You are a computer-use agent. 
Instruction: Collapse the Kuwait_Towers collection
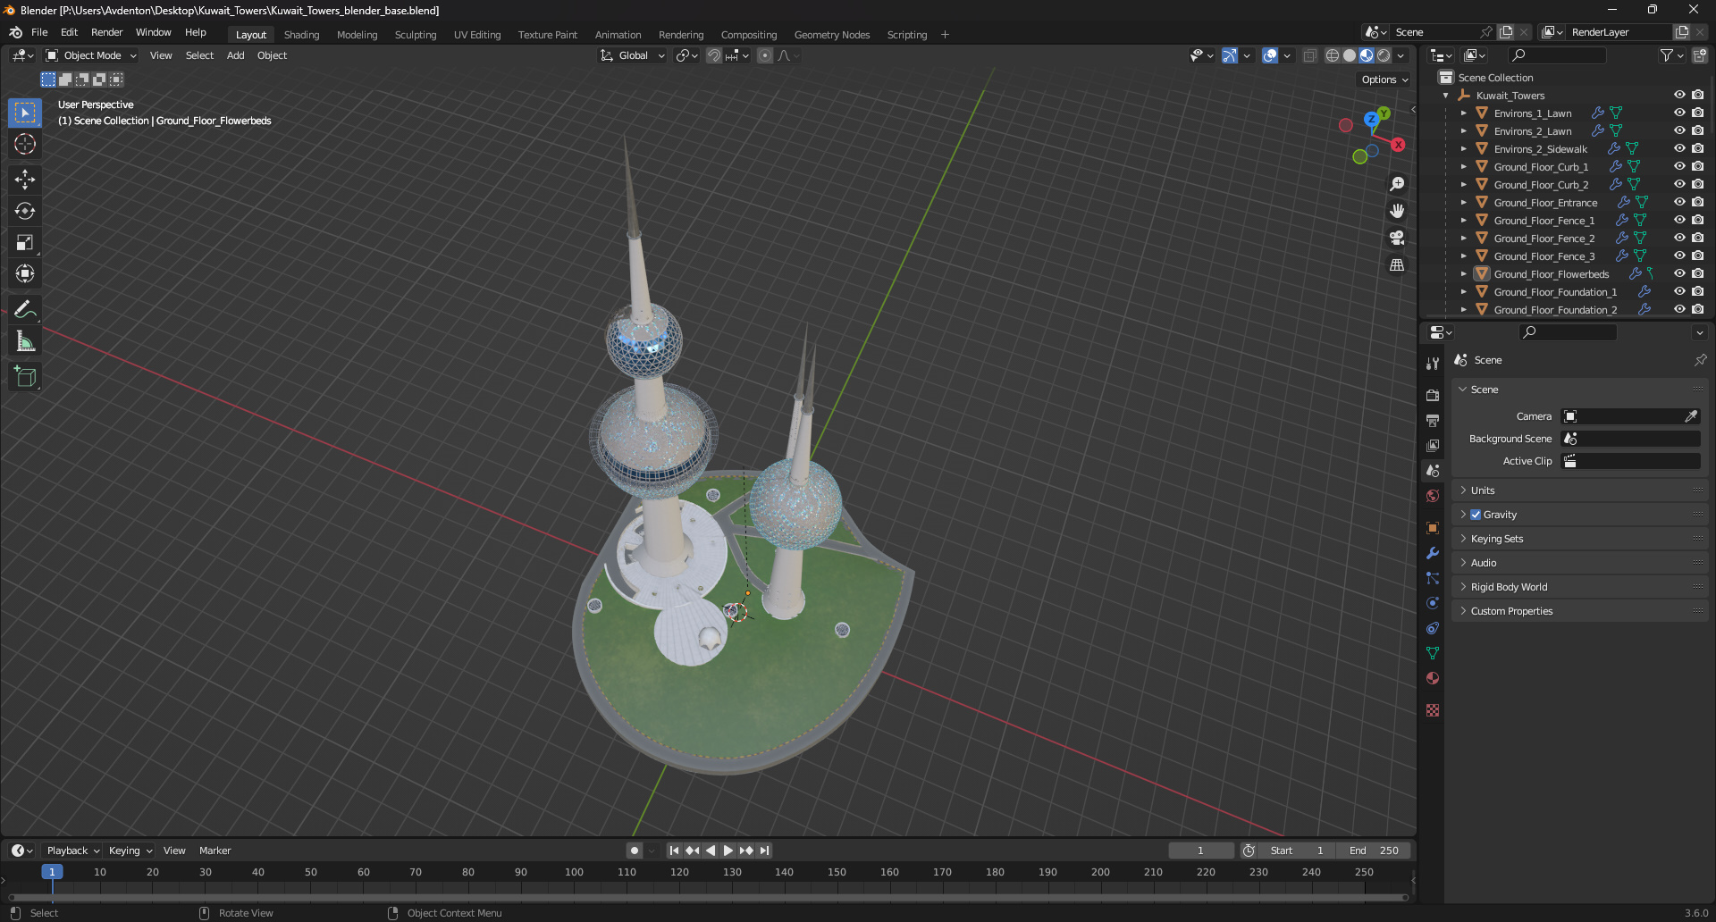[x=1446, y=96]
